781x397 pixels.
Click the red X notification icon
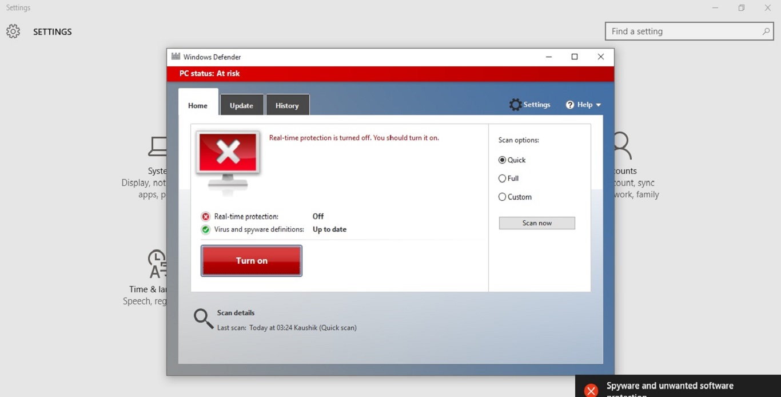(x=591, y=390)
